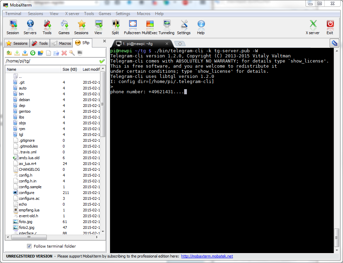343x263 pixels.
Task: Select the configure file
Action: tap(26, 193)
